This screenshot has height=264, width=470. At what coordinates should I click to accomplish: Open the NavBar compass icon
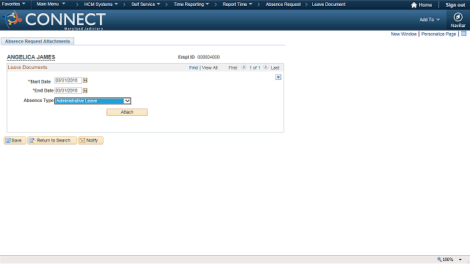tap(458, 17)
